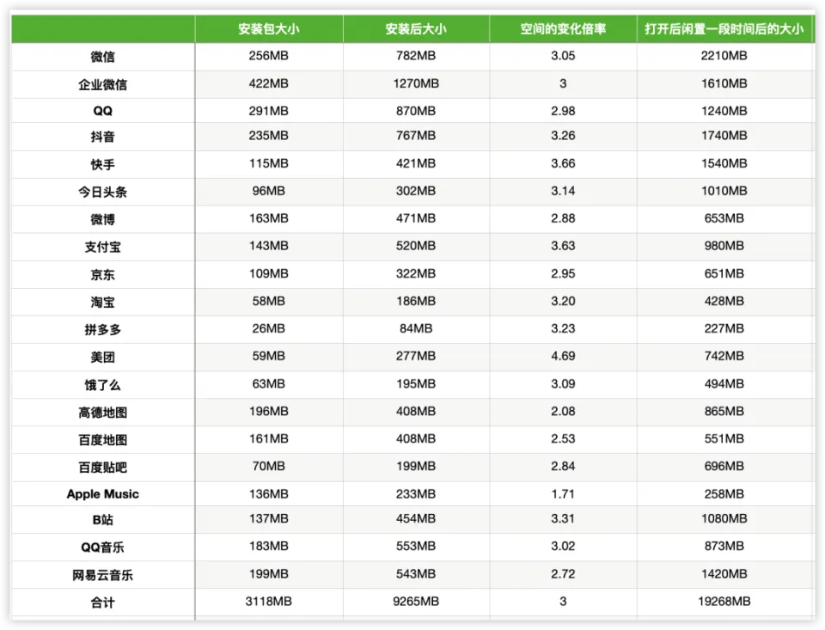Select the 打开后闲置一段时间后的大小 header

click(724, 29)
